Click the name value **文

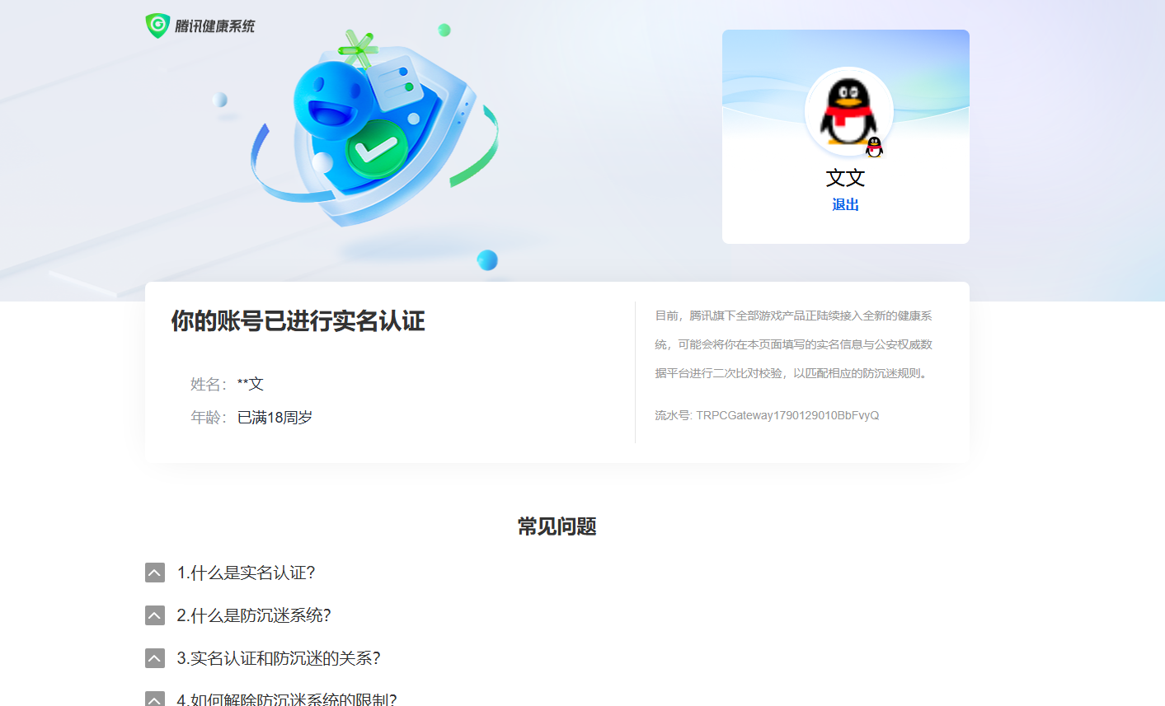(x=251, y=384)
